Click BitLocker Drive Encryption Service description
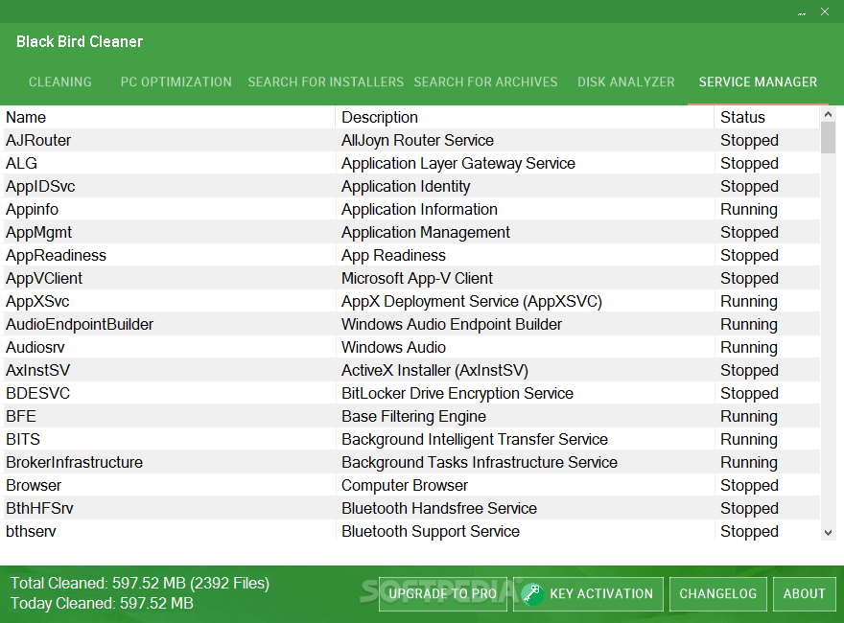Image resolution: width=844 pixels, height=623 pixels. (x=457, y=393)
